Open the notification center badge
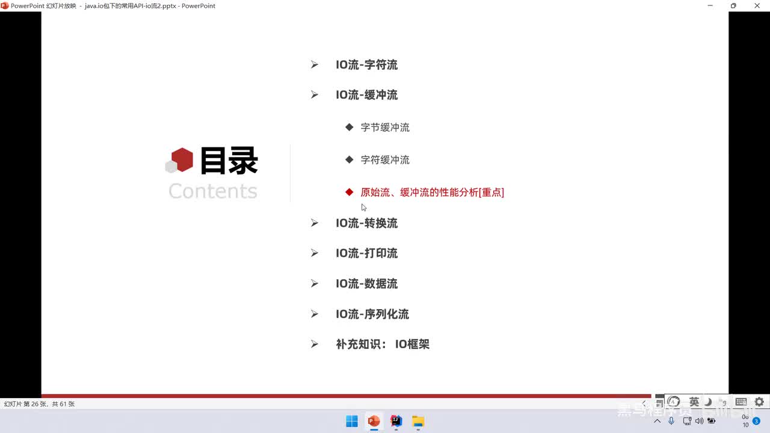 click(756, 421)
